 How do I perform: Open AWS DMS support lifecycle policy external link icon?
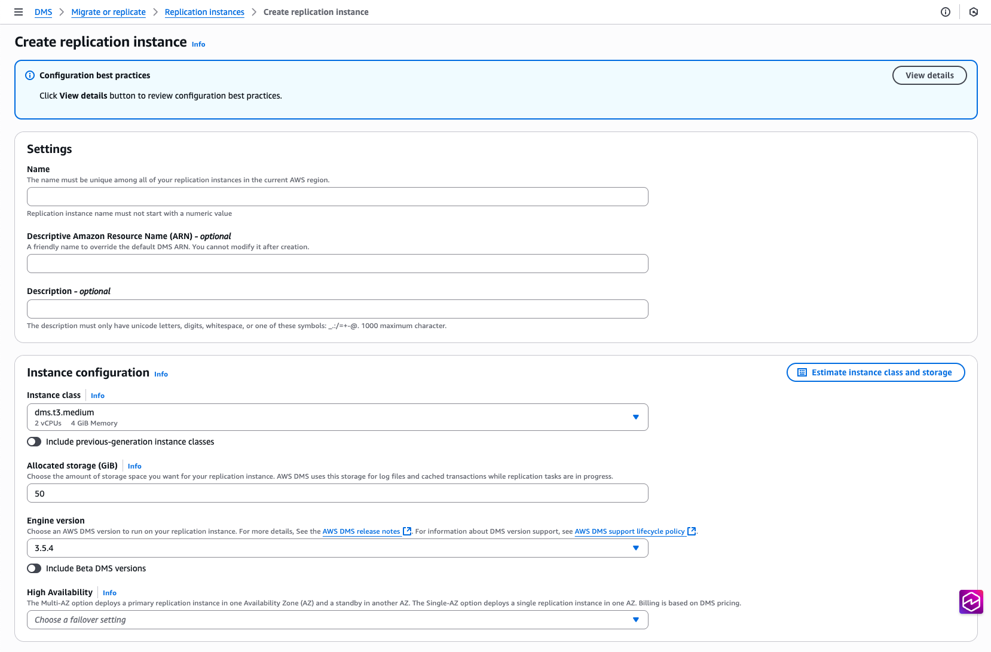(x=692, y=531)
